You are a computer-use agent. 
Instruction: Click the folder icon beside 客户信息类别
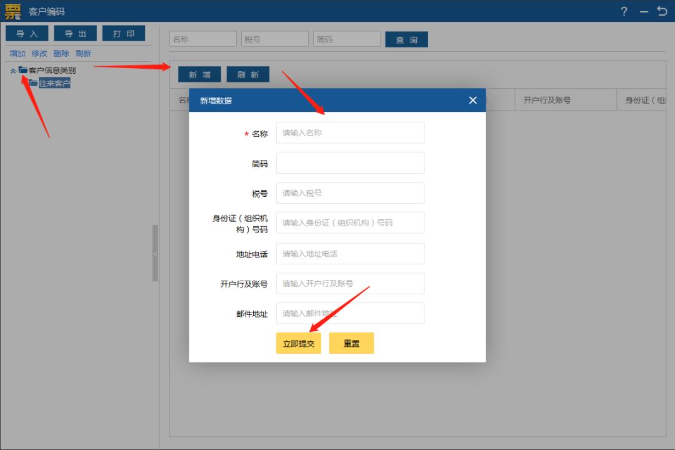[x=22, y=70]
